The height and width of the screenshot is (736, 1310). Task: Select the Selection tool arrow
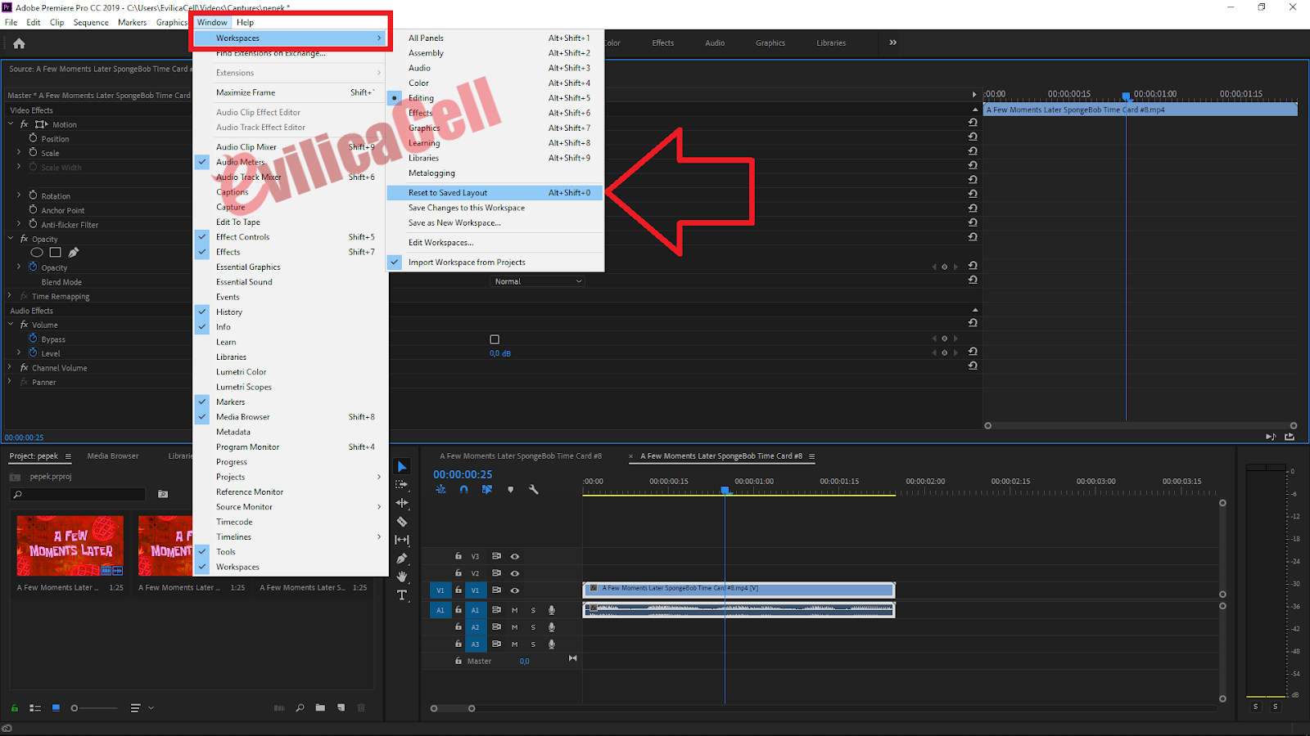click(x=402, y=467)
